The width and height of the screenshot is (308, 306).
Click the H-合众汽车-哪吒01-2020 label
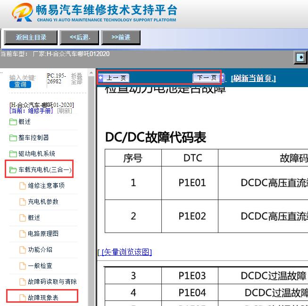pos(42,105)
